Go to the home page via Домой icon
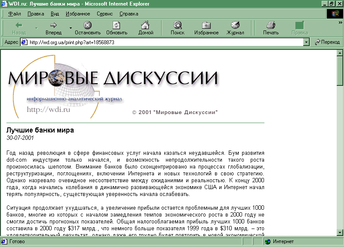 tap(146, 25)
